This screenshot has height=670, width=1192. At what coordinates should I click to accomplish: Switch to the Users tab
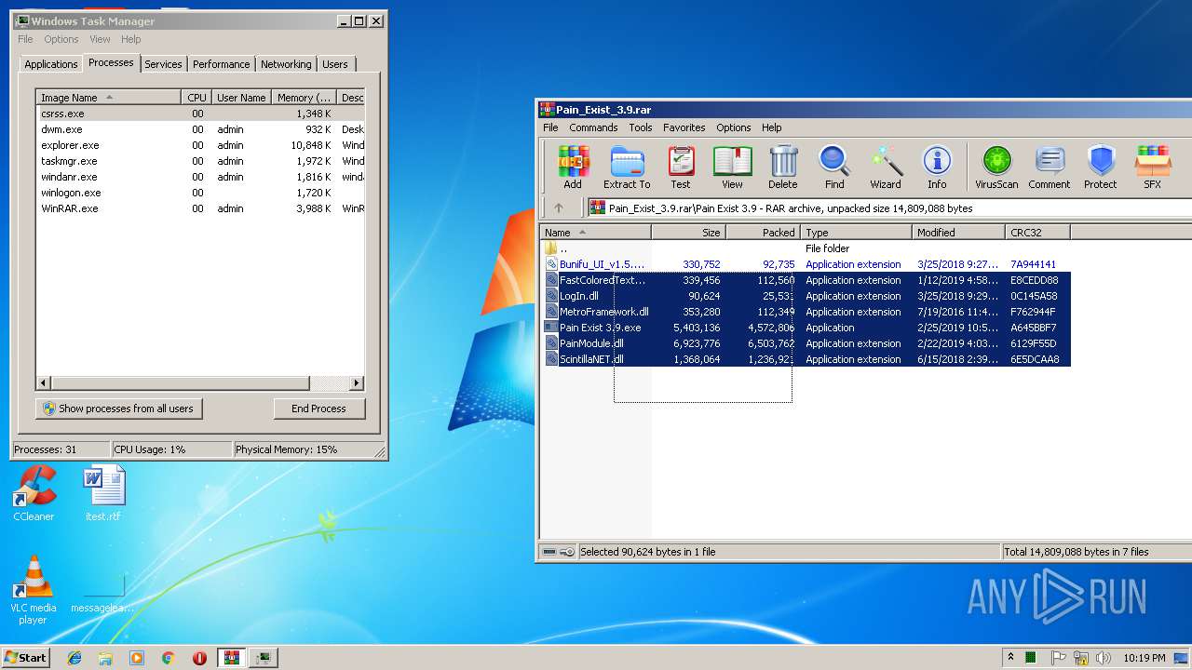coord(335,64)
